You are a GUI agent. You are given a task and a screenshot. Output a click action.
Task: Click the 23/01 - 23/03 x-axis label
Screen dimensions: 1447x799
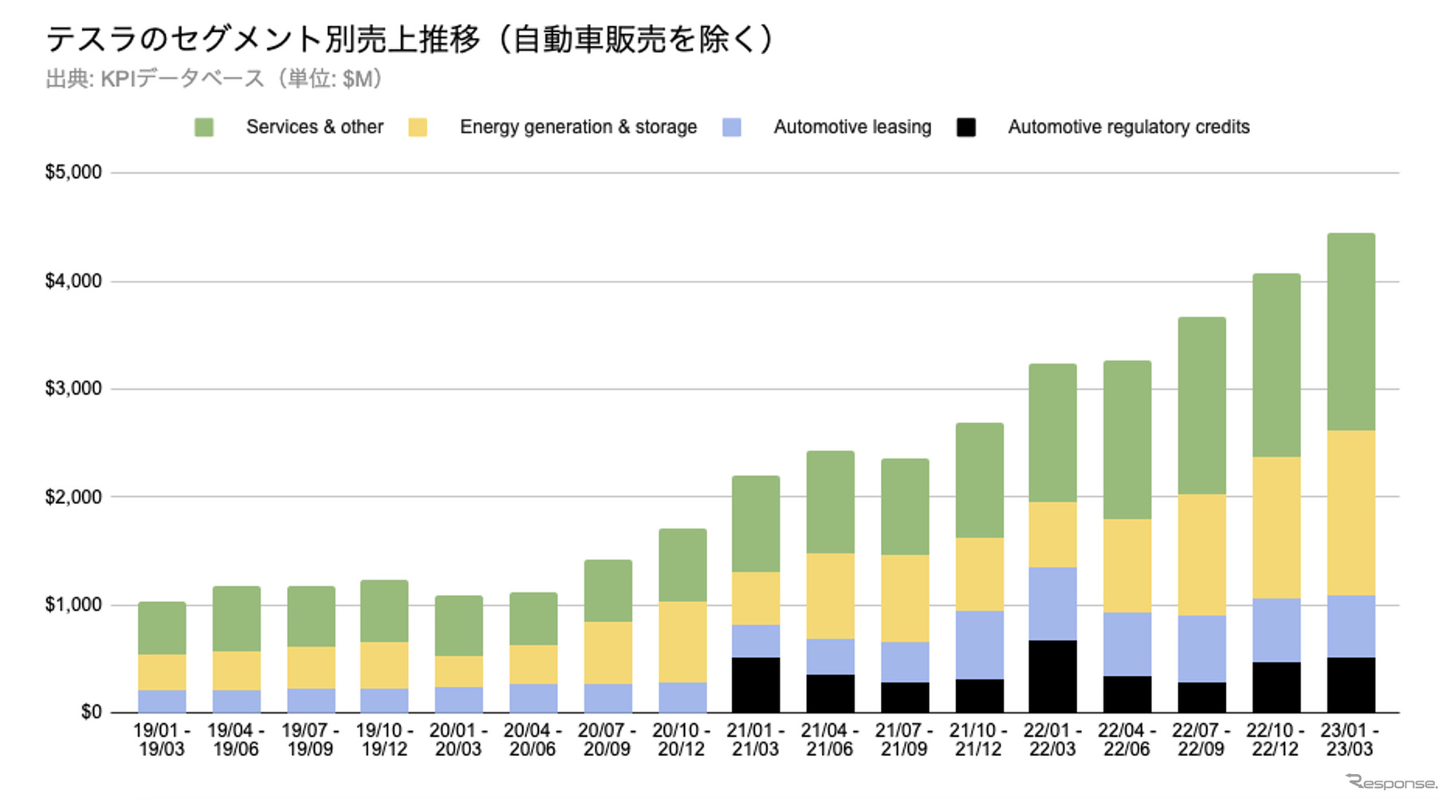pyautogui.click(x=1350, y=740)
